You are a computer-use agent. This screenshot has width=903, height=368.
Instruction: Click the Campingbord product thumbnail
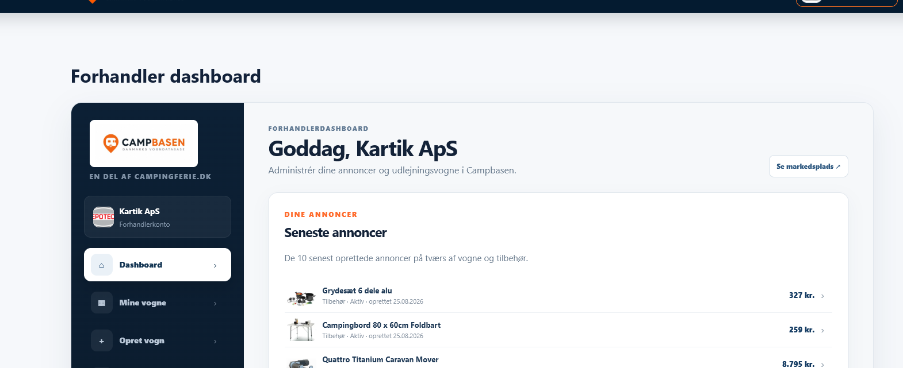301,330
